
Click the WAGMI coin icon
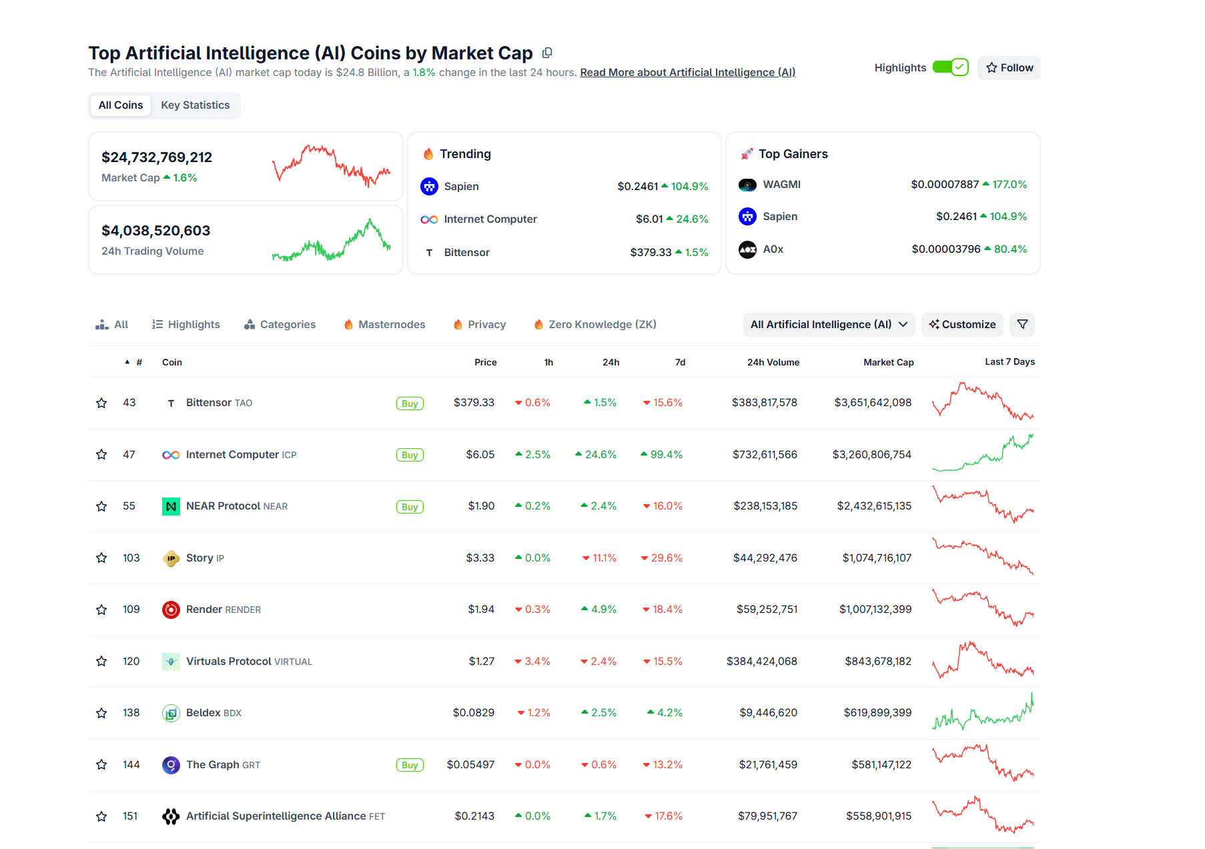click(x=747, y=185)
